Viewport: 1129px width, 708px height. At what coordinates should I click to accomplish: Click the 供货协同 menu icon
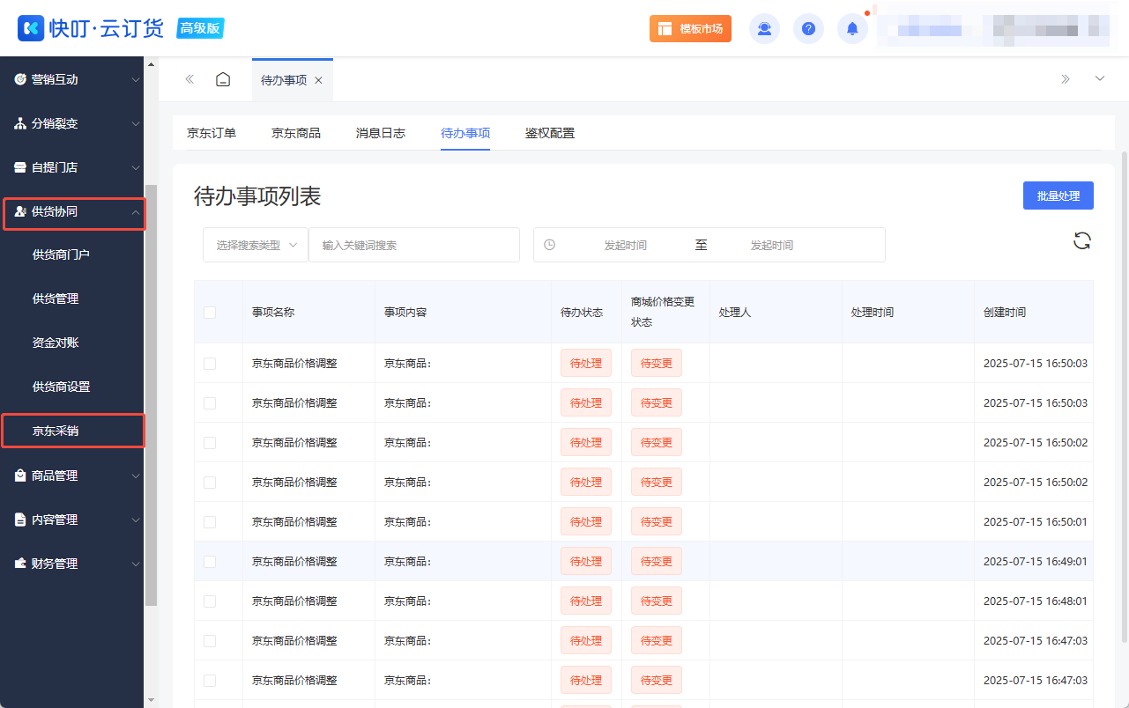click(20, 211)
